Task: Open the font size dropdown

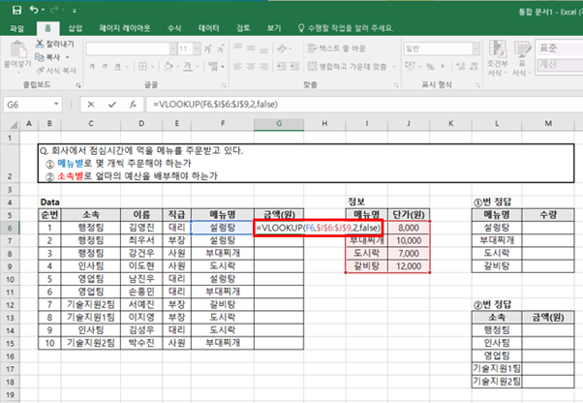Action: 197,48
